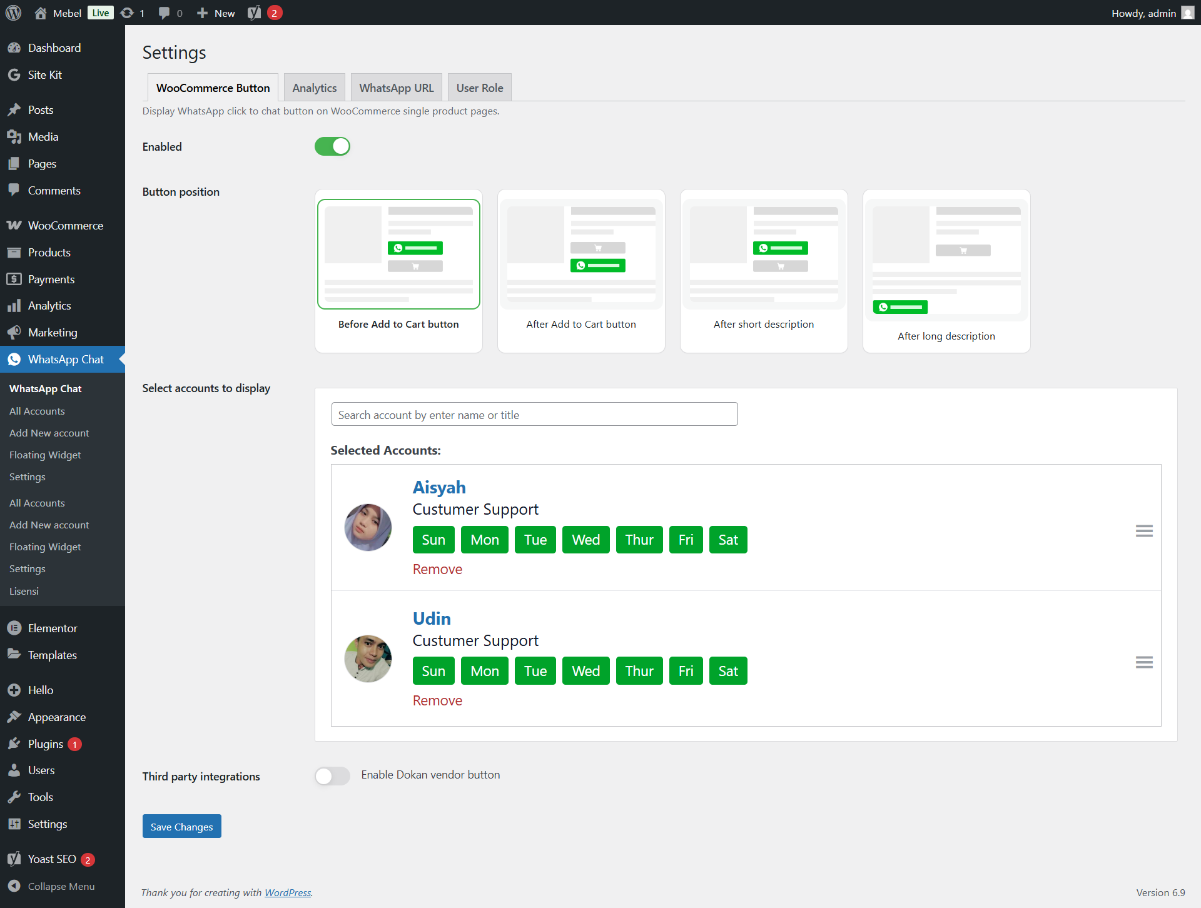1201x908 pixels.
Task: Toggle Saturday availability for Aisyah
Action: tap(727, 539)
